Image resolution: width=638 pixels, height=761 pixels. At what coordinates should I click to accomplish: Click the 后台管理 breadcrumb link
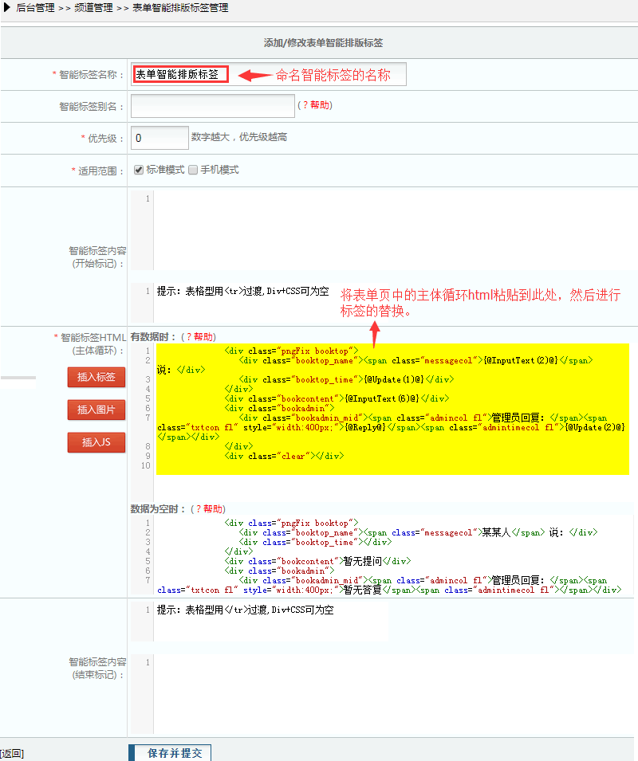36,8
